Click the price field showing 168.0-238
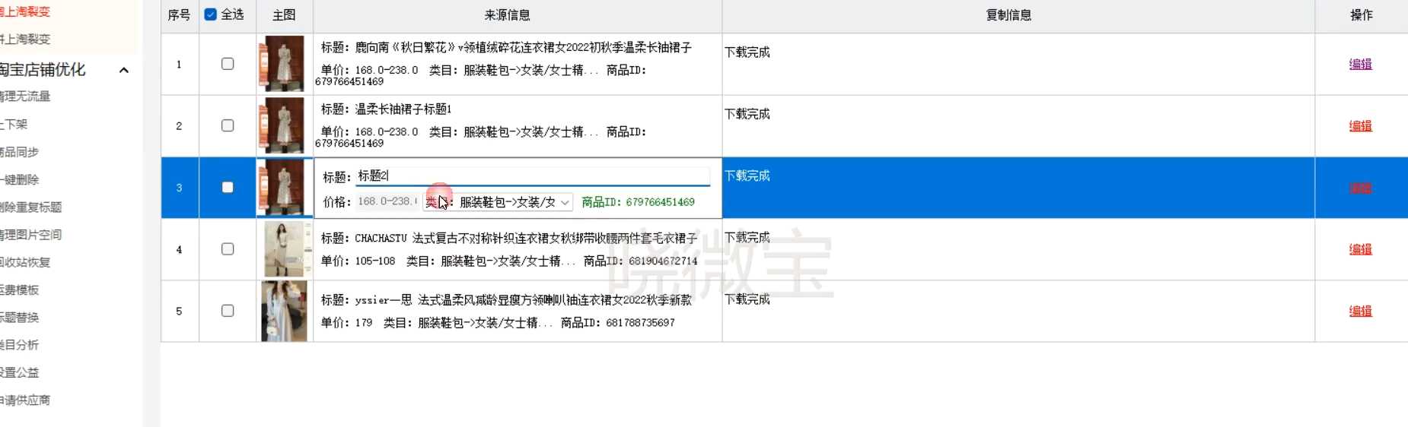Image resolution: width=1408 pixels, height=427 pixels. pyautogui.click(x=387, y=201)
